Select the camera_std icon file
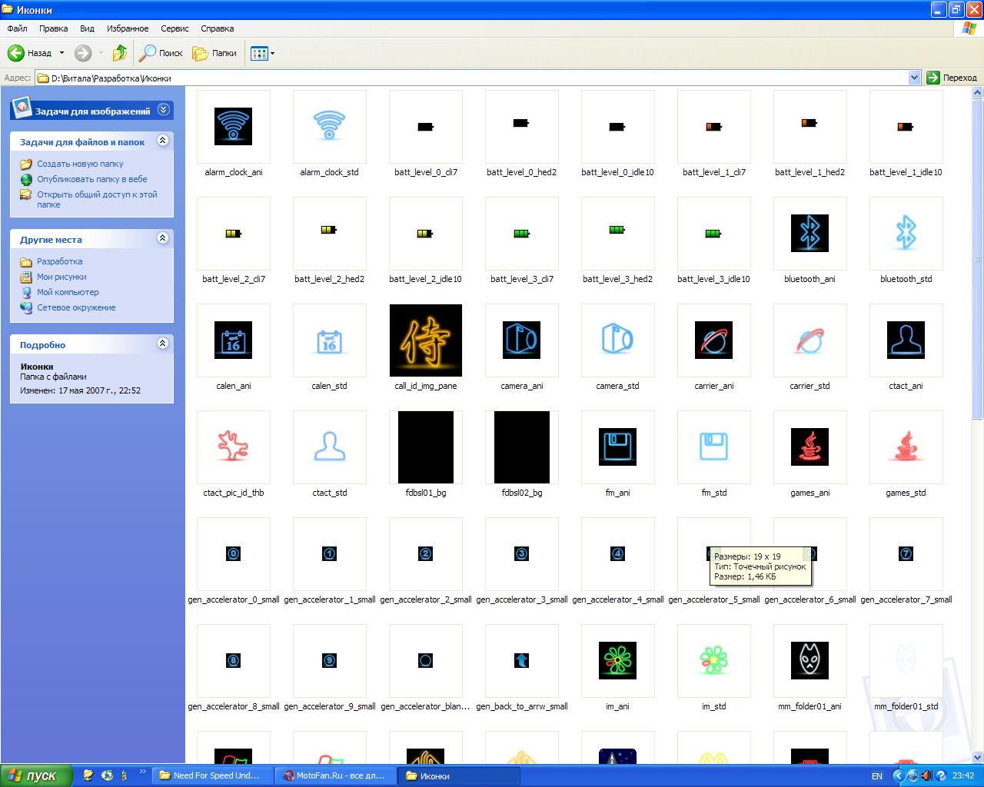This screenshot has width=984, height=787. coord(618,340)
